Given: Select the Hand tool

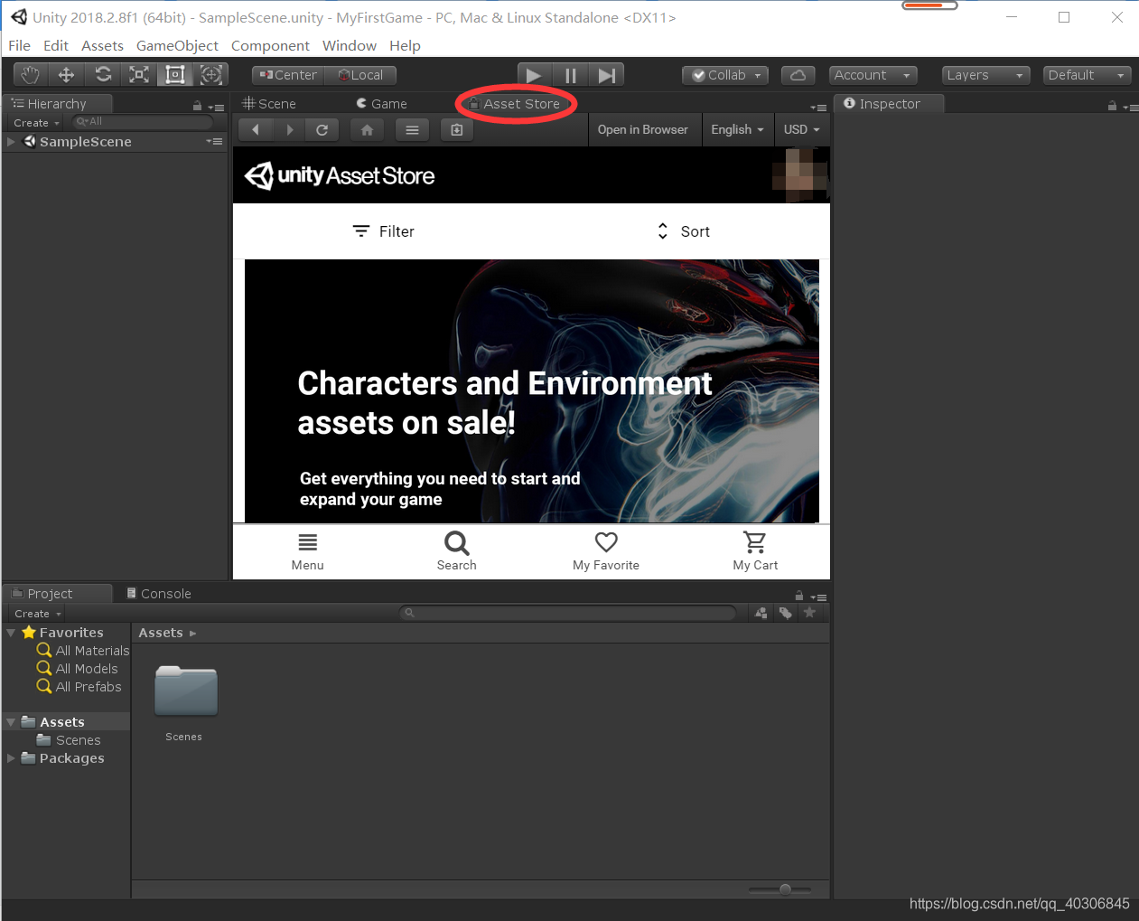Looking at the screenshot, I should coord(31,75).
